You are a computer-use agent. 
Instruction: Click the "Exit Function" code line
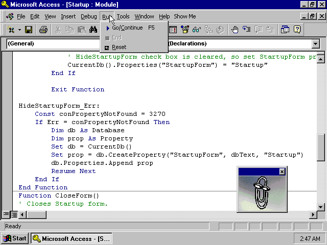[78, 89]
